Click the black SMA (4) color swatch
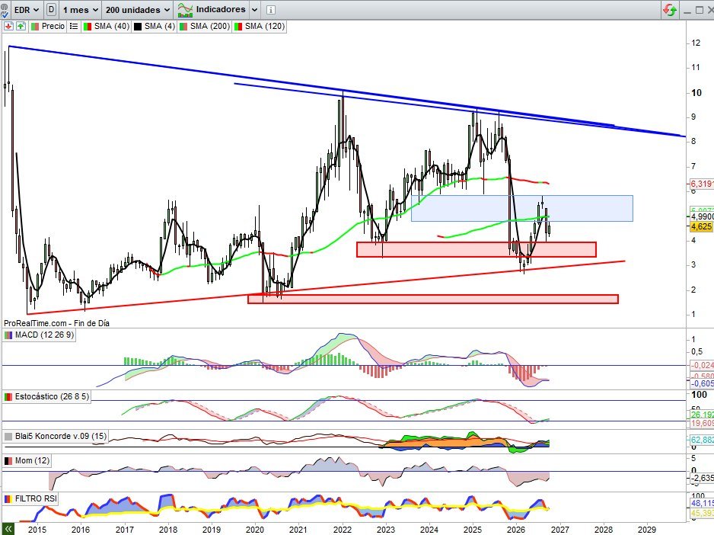This screenshot has height=535, width=714. [138, 27]
